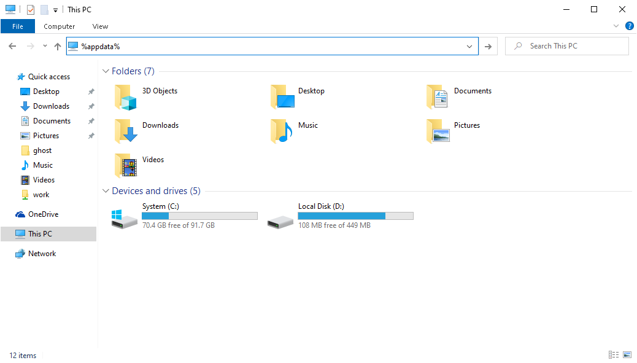Select the Local Disk (D:) drive icon

coord(280,222)
